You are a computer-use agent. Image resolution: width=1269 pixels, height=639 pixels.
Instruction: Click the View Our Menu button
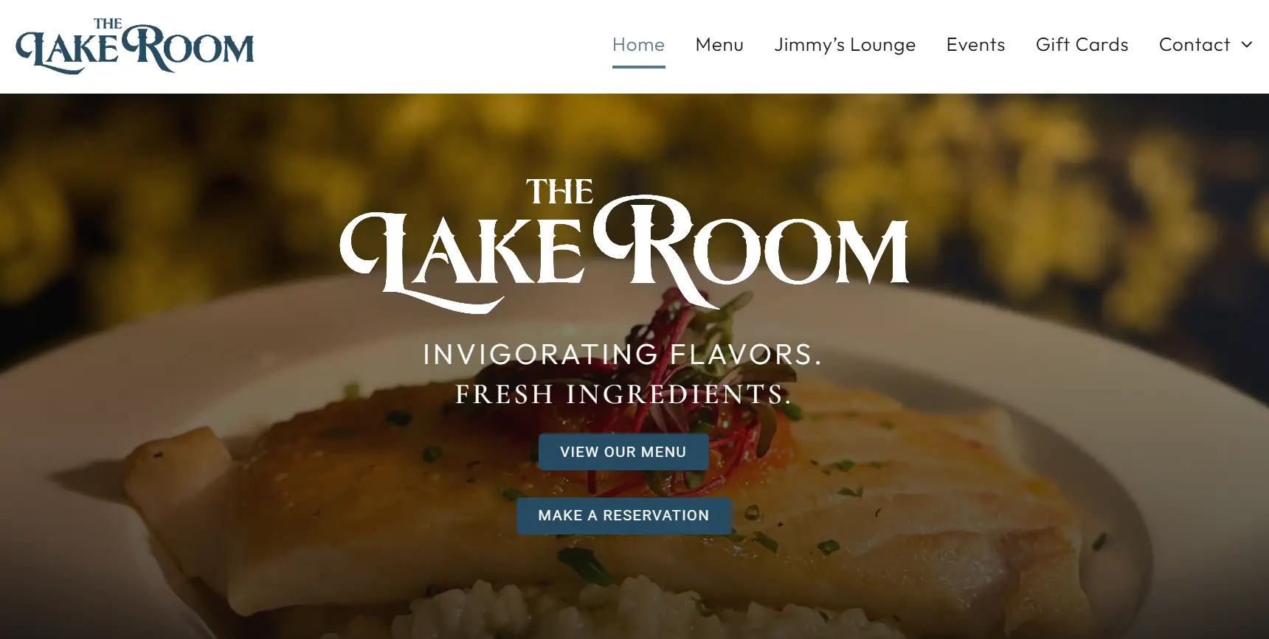(x=623, y=452)
